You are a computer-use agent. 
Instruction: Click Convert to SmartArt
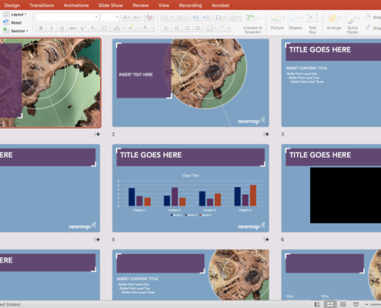[x=252, y=24]
